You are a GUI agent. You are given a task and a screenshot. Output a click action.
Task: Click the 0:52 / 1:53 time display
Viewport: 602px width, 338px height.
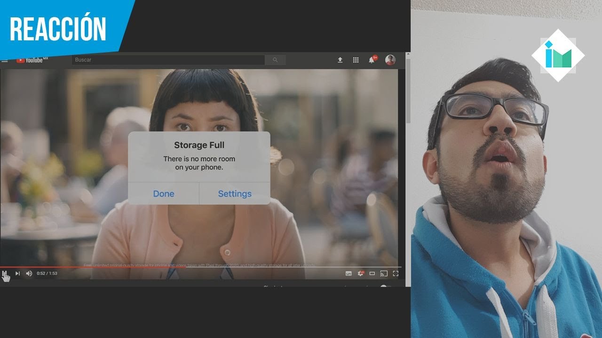tap(47, 273)
